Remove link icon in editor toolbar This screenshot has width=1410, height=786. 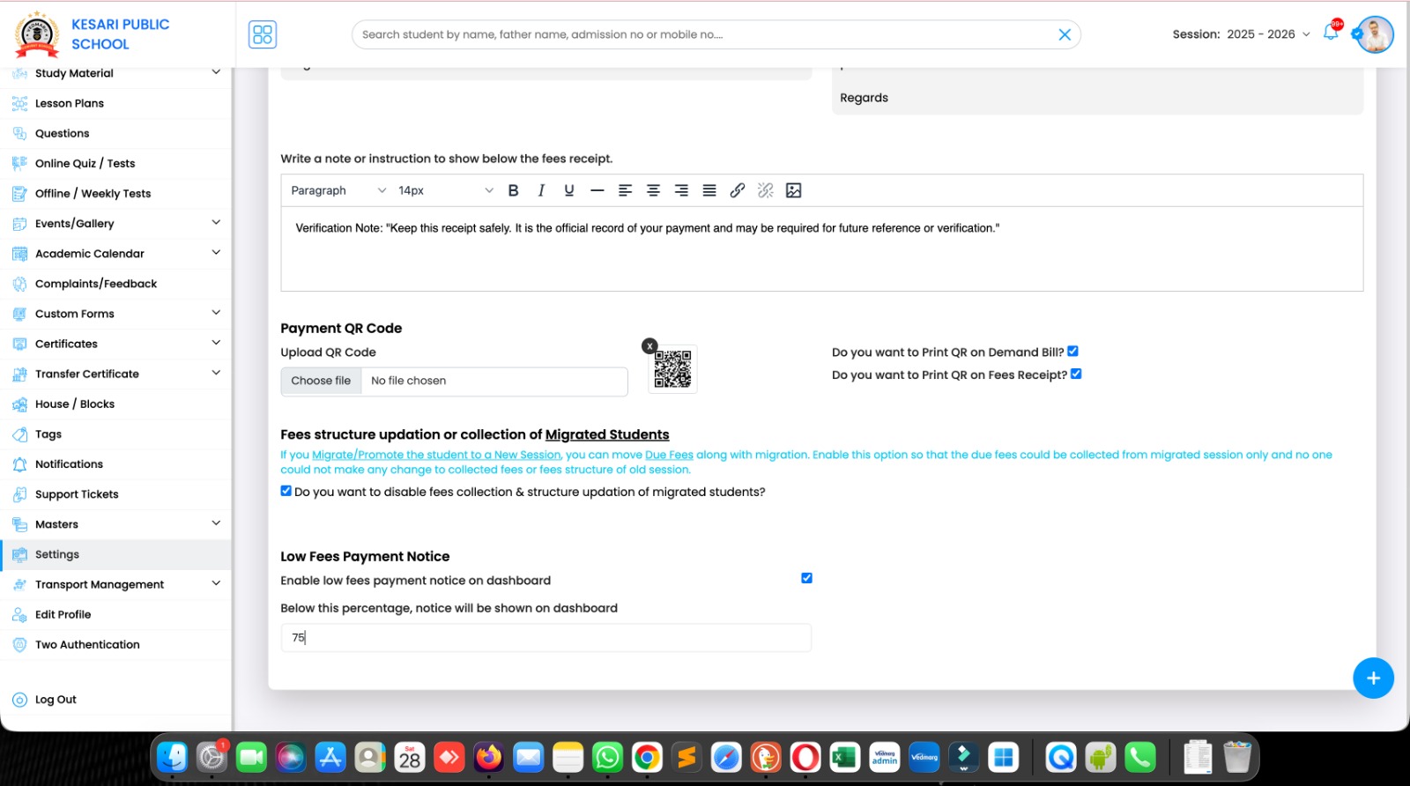point(766,190)
